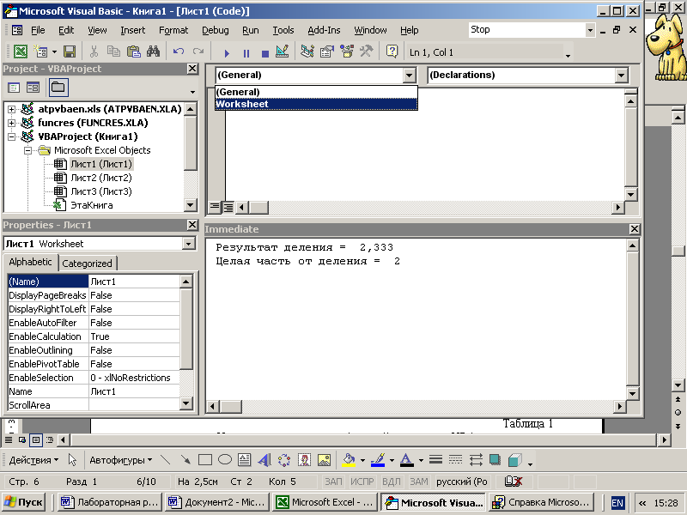Click the Undo arrow icon
This screenshot has height=515, width=687.
coord(179,51)
